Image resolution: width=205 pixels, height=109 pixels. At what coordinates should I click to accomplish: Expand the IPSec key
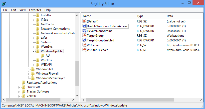tap(33, 20)
